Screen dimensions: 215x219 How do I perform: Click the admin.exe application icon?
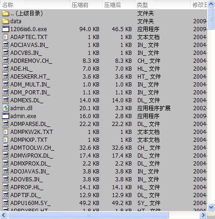coord(6,116)
